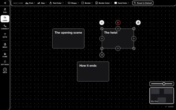Open the Border options dropdown
Image resolution: width=176 pixels, height=110 pixels.
[x=87, y=3]
